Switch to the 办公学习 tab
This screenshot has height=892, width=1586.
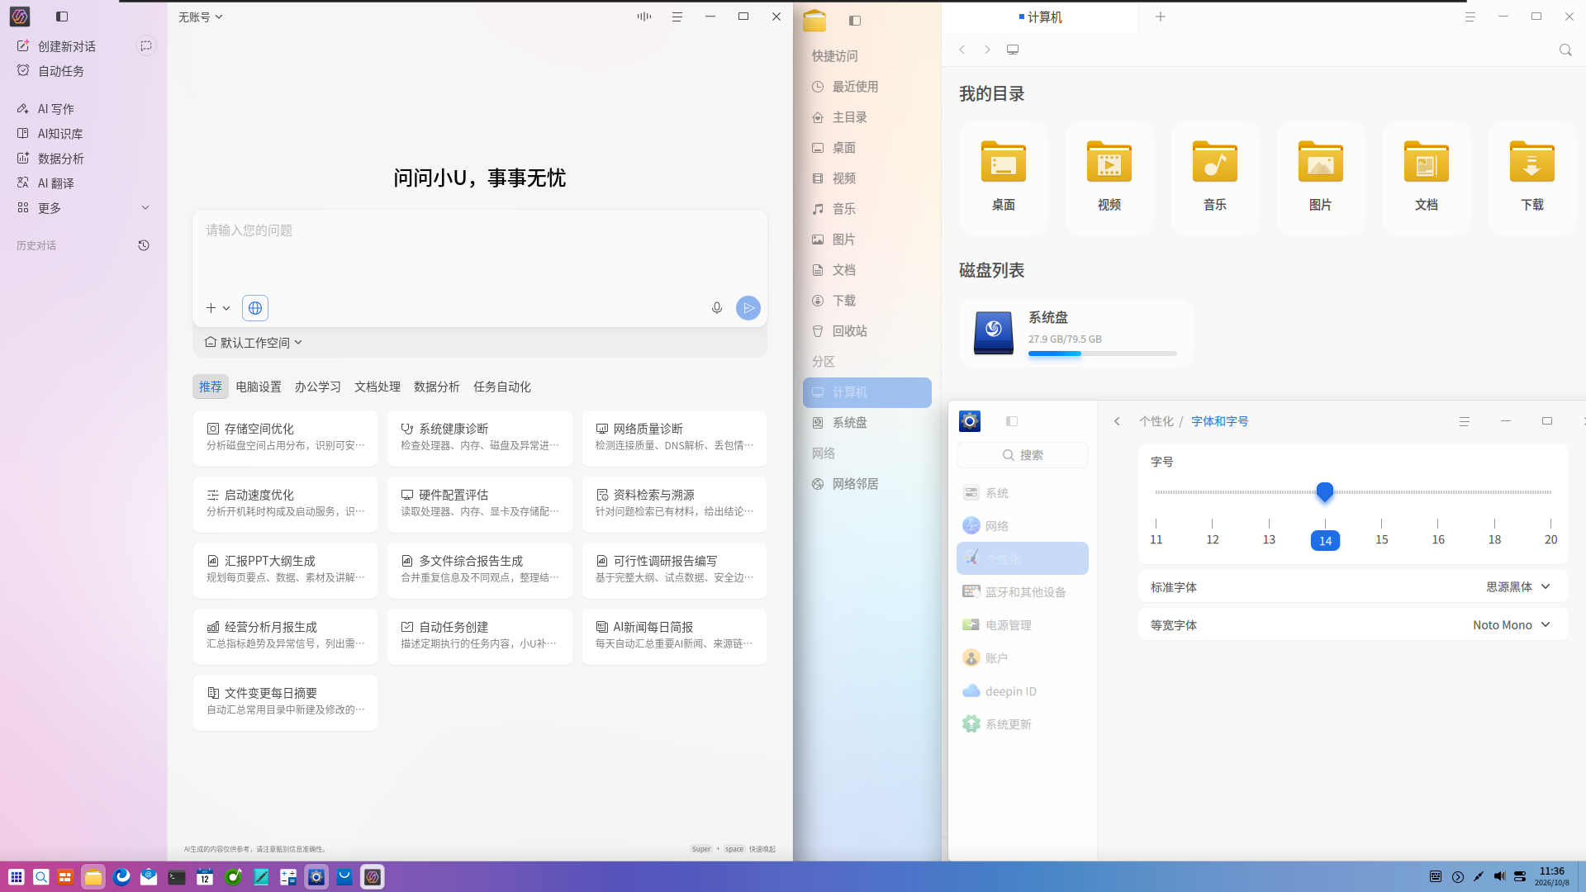[x=318, y=387]
